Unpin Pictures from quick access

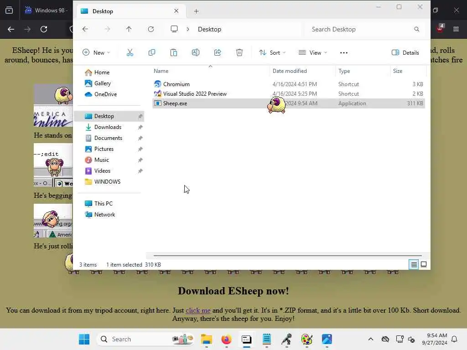pyautogui.click(x=140, y=149)
